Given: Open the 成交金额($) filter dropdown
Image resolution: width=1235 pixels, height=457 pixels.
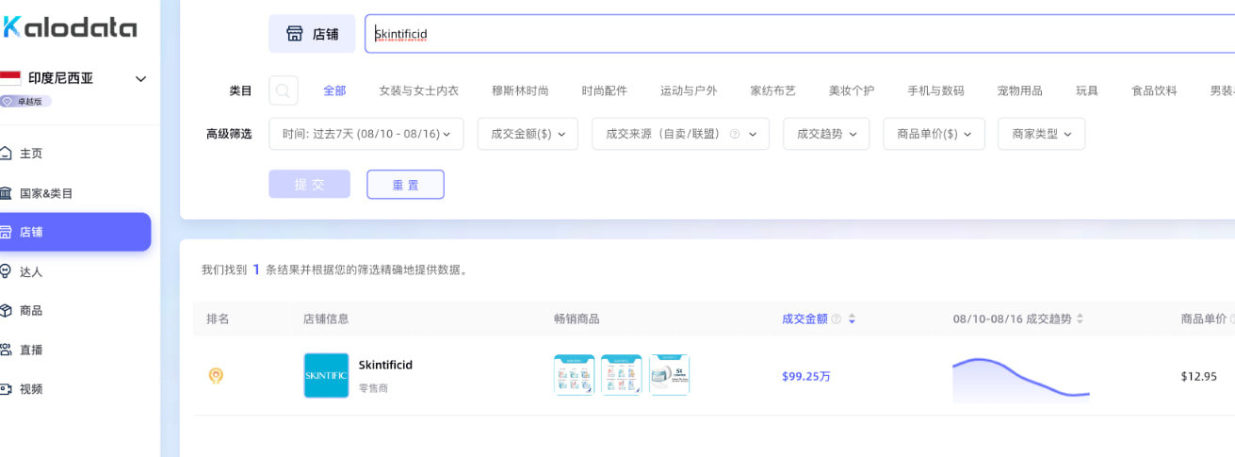Looking at the screenshot, I should pos(528,134).
